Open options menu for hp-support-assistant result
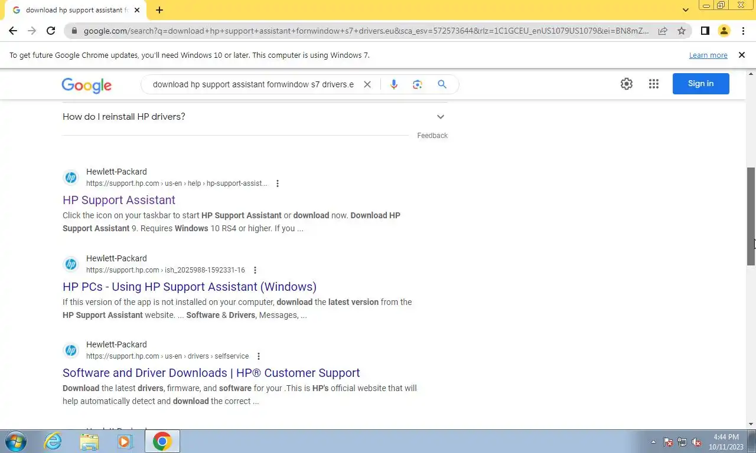This screenshot has width=756, height=453. [x=278, y=183]
